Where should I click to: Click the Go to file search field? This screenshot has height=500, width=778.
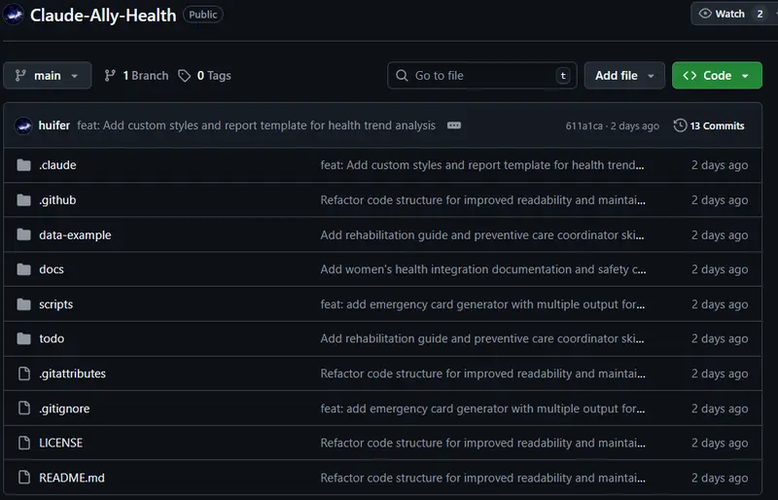click(481, 76)
